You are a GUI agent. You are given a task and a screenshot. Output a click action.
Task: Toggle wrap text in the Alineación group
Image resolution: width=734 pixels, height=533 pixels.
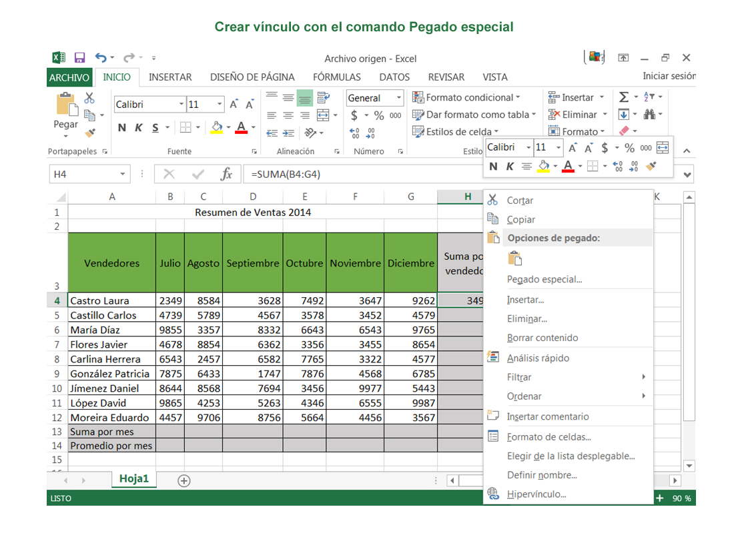[x=323, y=98]
